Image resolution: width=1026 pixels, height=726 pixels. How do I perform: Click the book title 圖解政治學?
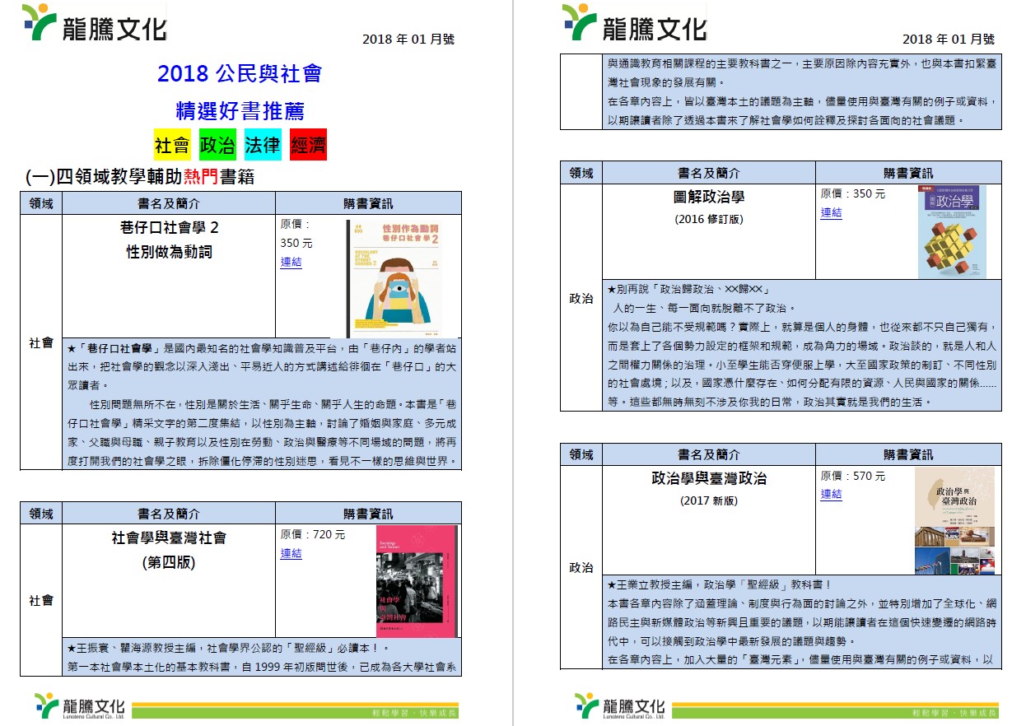(709, 198)
